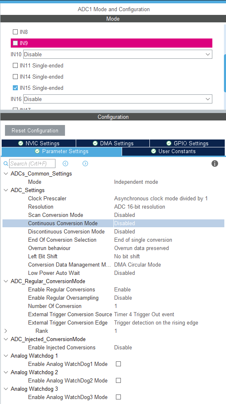Enable Analog WatchDog1 Mode checkbox
Viewport: 226px width, 404px height.
coord(118,364)
